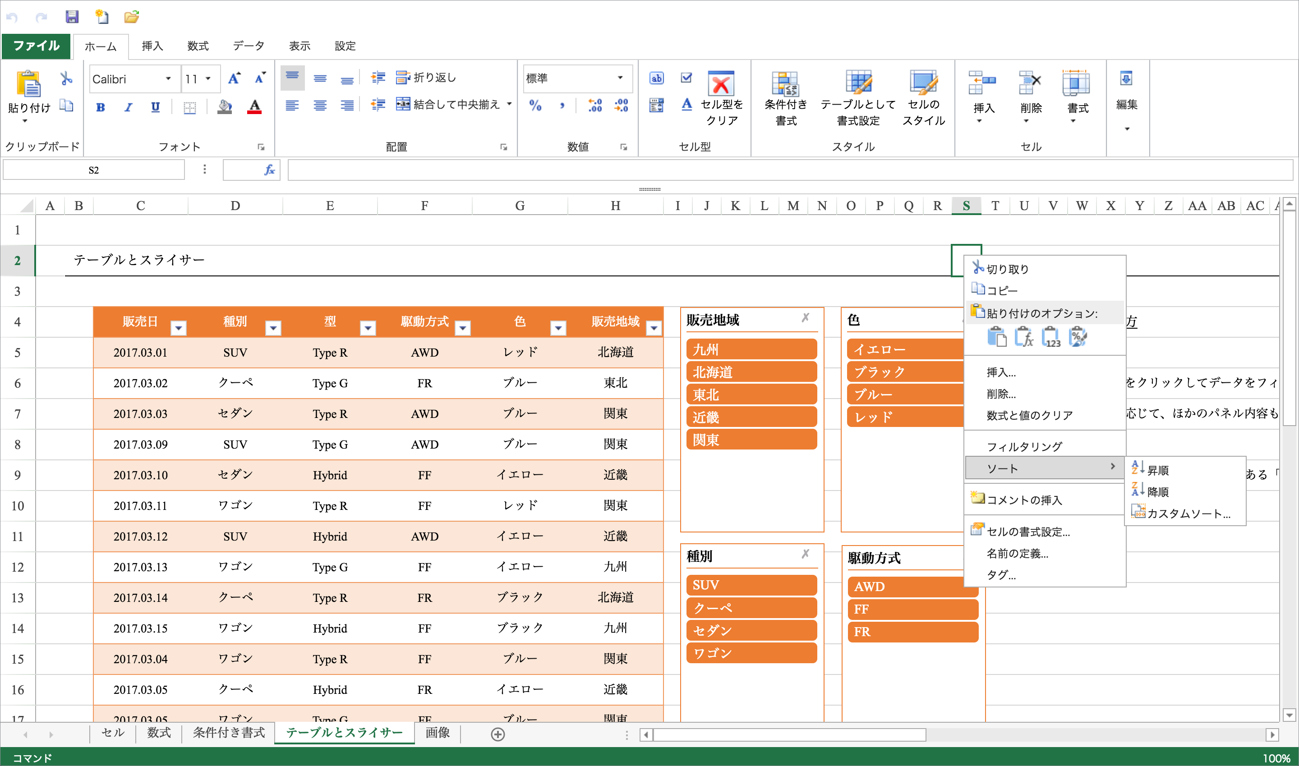1299x766 pixels.
Task: Decrease font size with small A icon
Action: (x=260, y=78)
